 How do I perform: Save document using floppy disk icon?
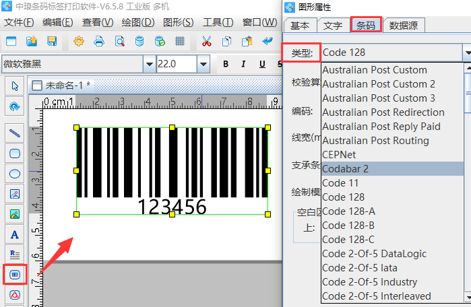click(x=52, y=41)
